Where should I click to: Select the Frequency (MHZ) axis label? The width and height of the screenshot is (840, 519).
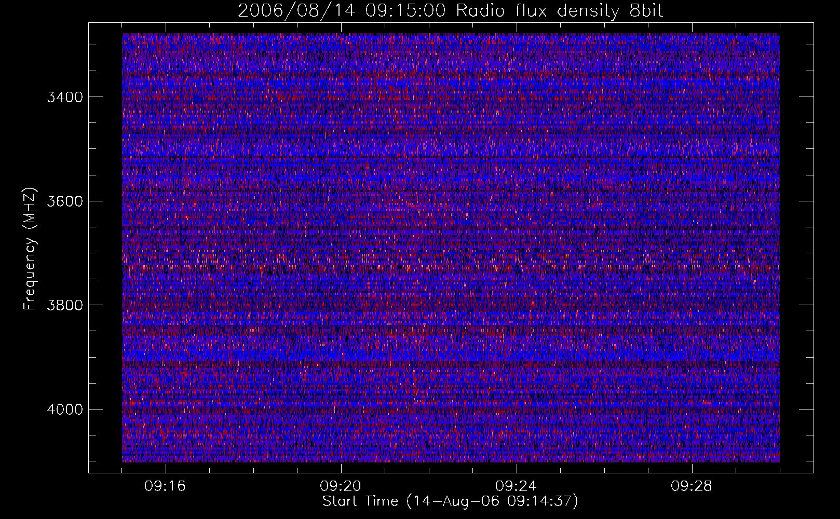[30, 250]
